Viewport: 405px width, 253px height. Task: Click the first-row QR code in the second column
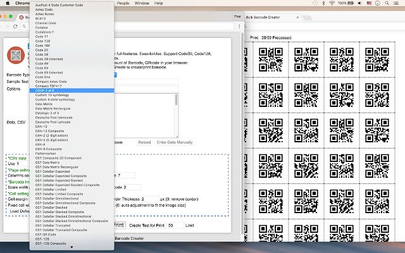306,59
